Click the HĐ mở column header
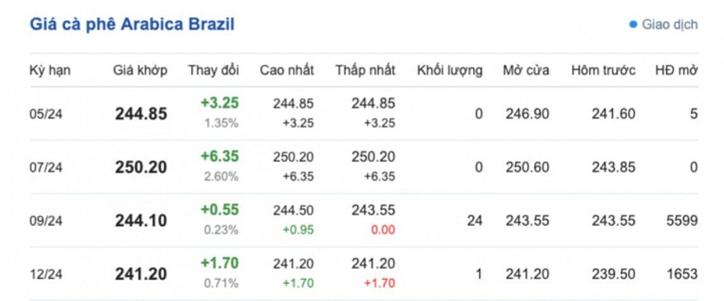This screenshot has height=301, width=724. 676,70
